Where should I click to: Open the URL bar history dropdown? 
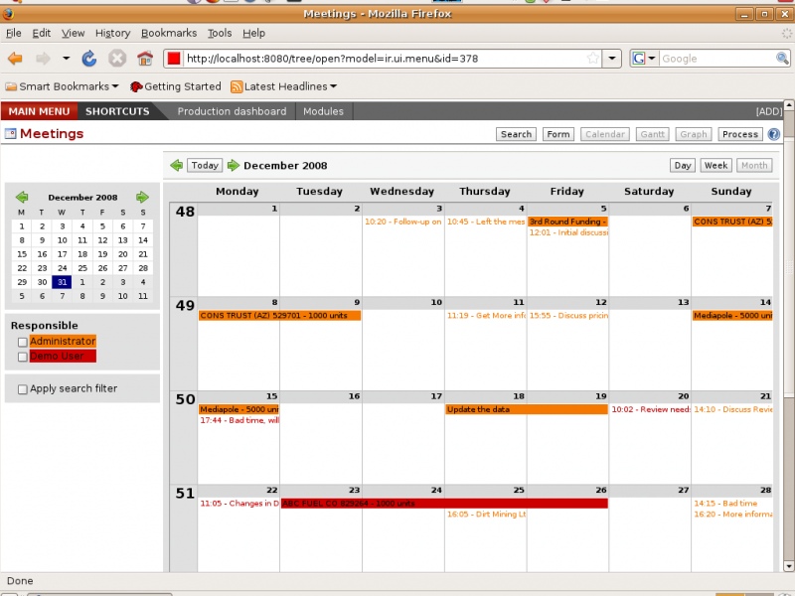coord(610,58)
